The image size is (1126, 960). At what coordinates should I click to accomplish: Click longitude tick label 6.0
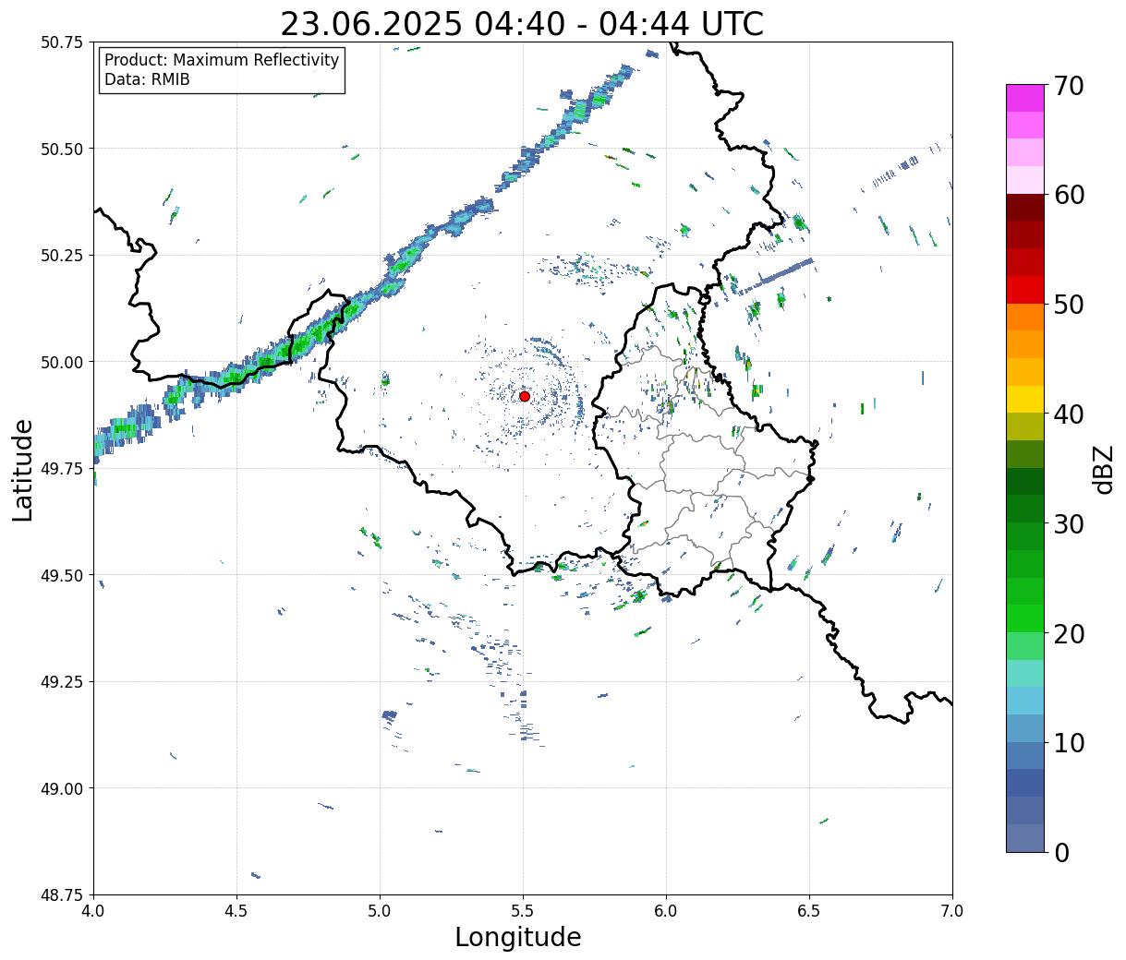(x=666, y=911)
